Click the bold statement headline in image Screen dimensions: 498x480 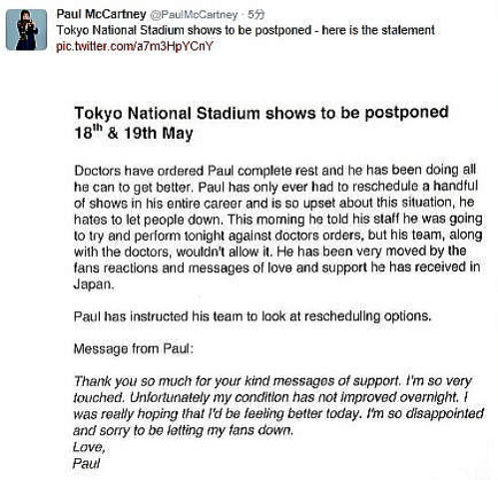[x=261, y=113]
